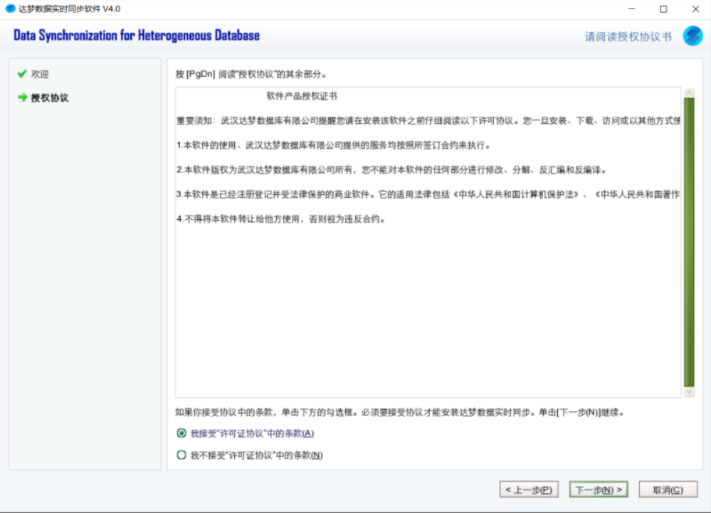Screen dimensions: 711x513
Task: Click the green checkmark beside 欢迎
Action: (22, 73)
